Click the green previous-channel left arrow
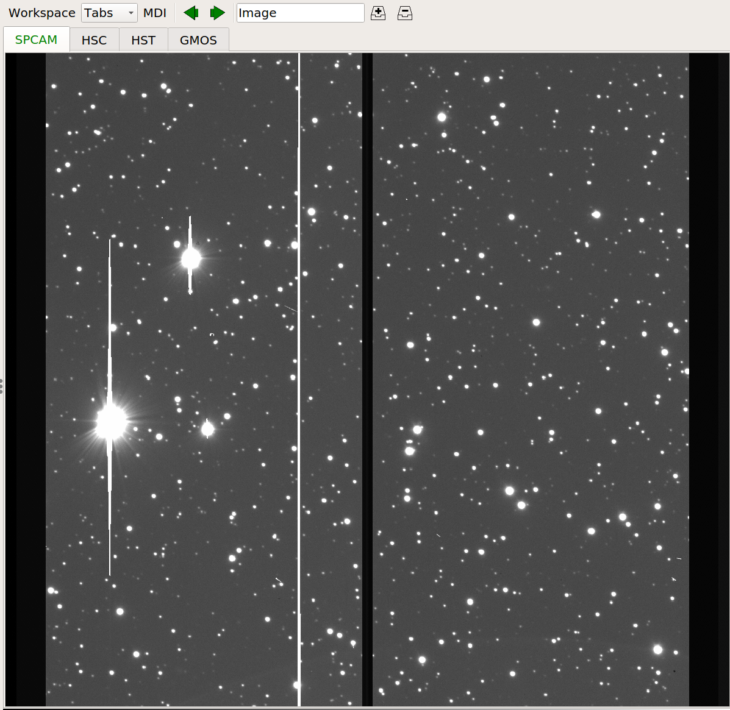The width and height of the screenshot is (730, 710). [x=191, y=13]
